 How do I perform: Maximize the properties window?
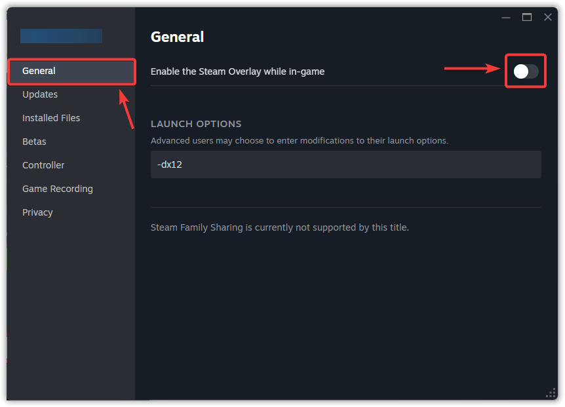coord(527,17)
